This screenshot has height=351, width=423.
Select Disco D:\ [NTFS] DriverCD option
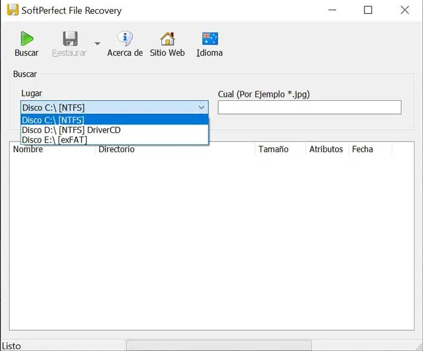pos(114,130)
